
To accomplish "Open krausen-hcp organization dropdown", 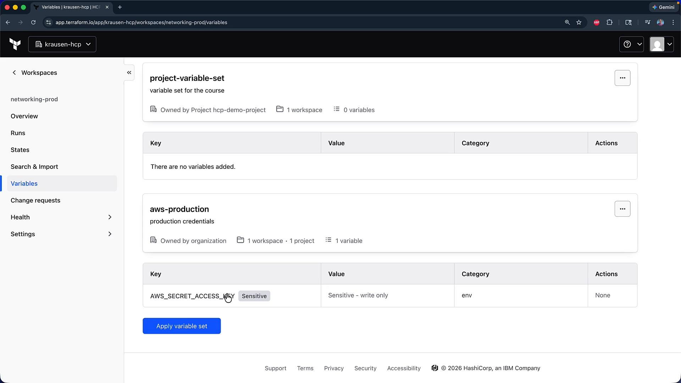I will tap(62, 44).
